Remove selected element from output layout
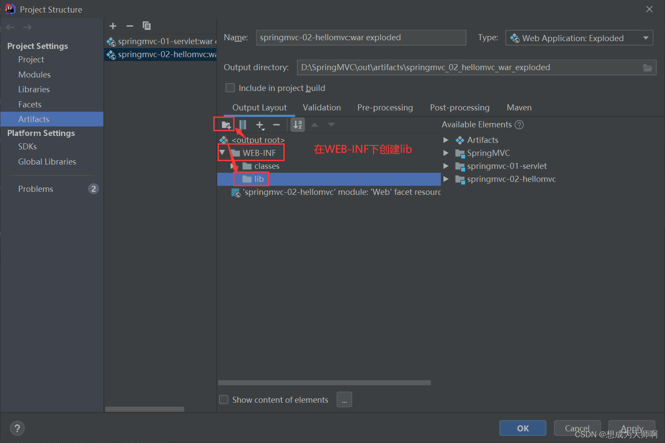Screen dimensions: 665x443 point(276,125)
